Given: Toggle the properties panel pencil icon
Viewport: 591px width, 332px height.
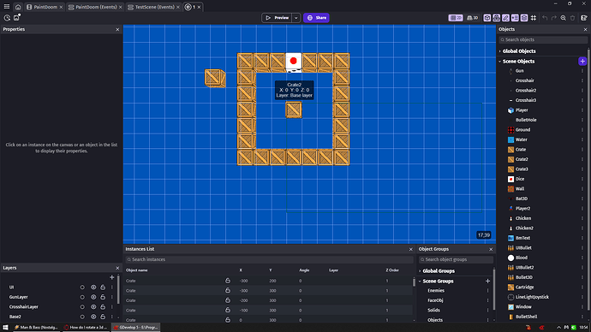Looking at the screenshot, I should (505, 18).
